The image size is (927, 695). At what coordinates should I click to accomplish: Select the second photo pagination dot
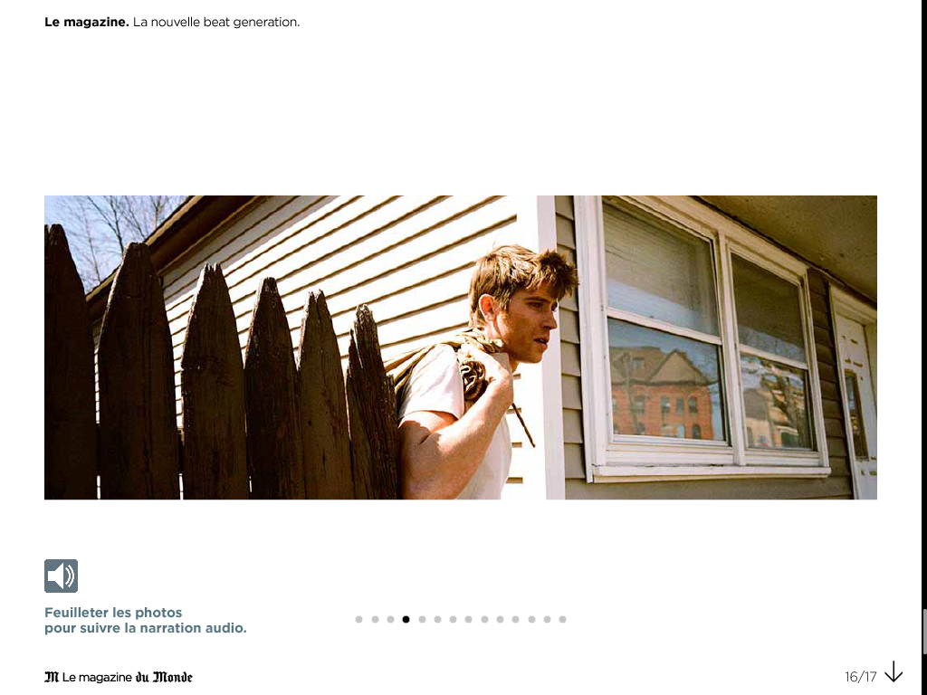pos(375,619)
